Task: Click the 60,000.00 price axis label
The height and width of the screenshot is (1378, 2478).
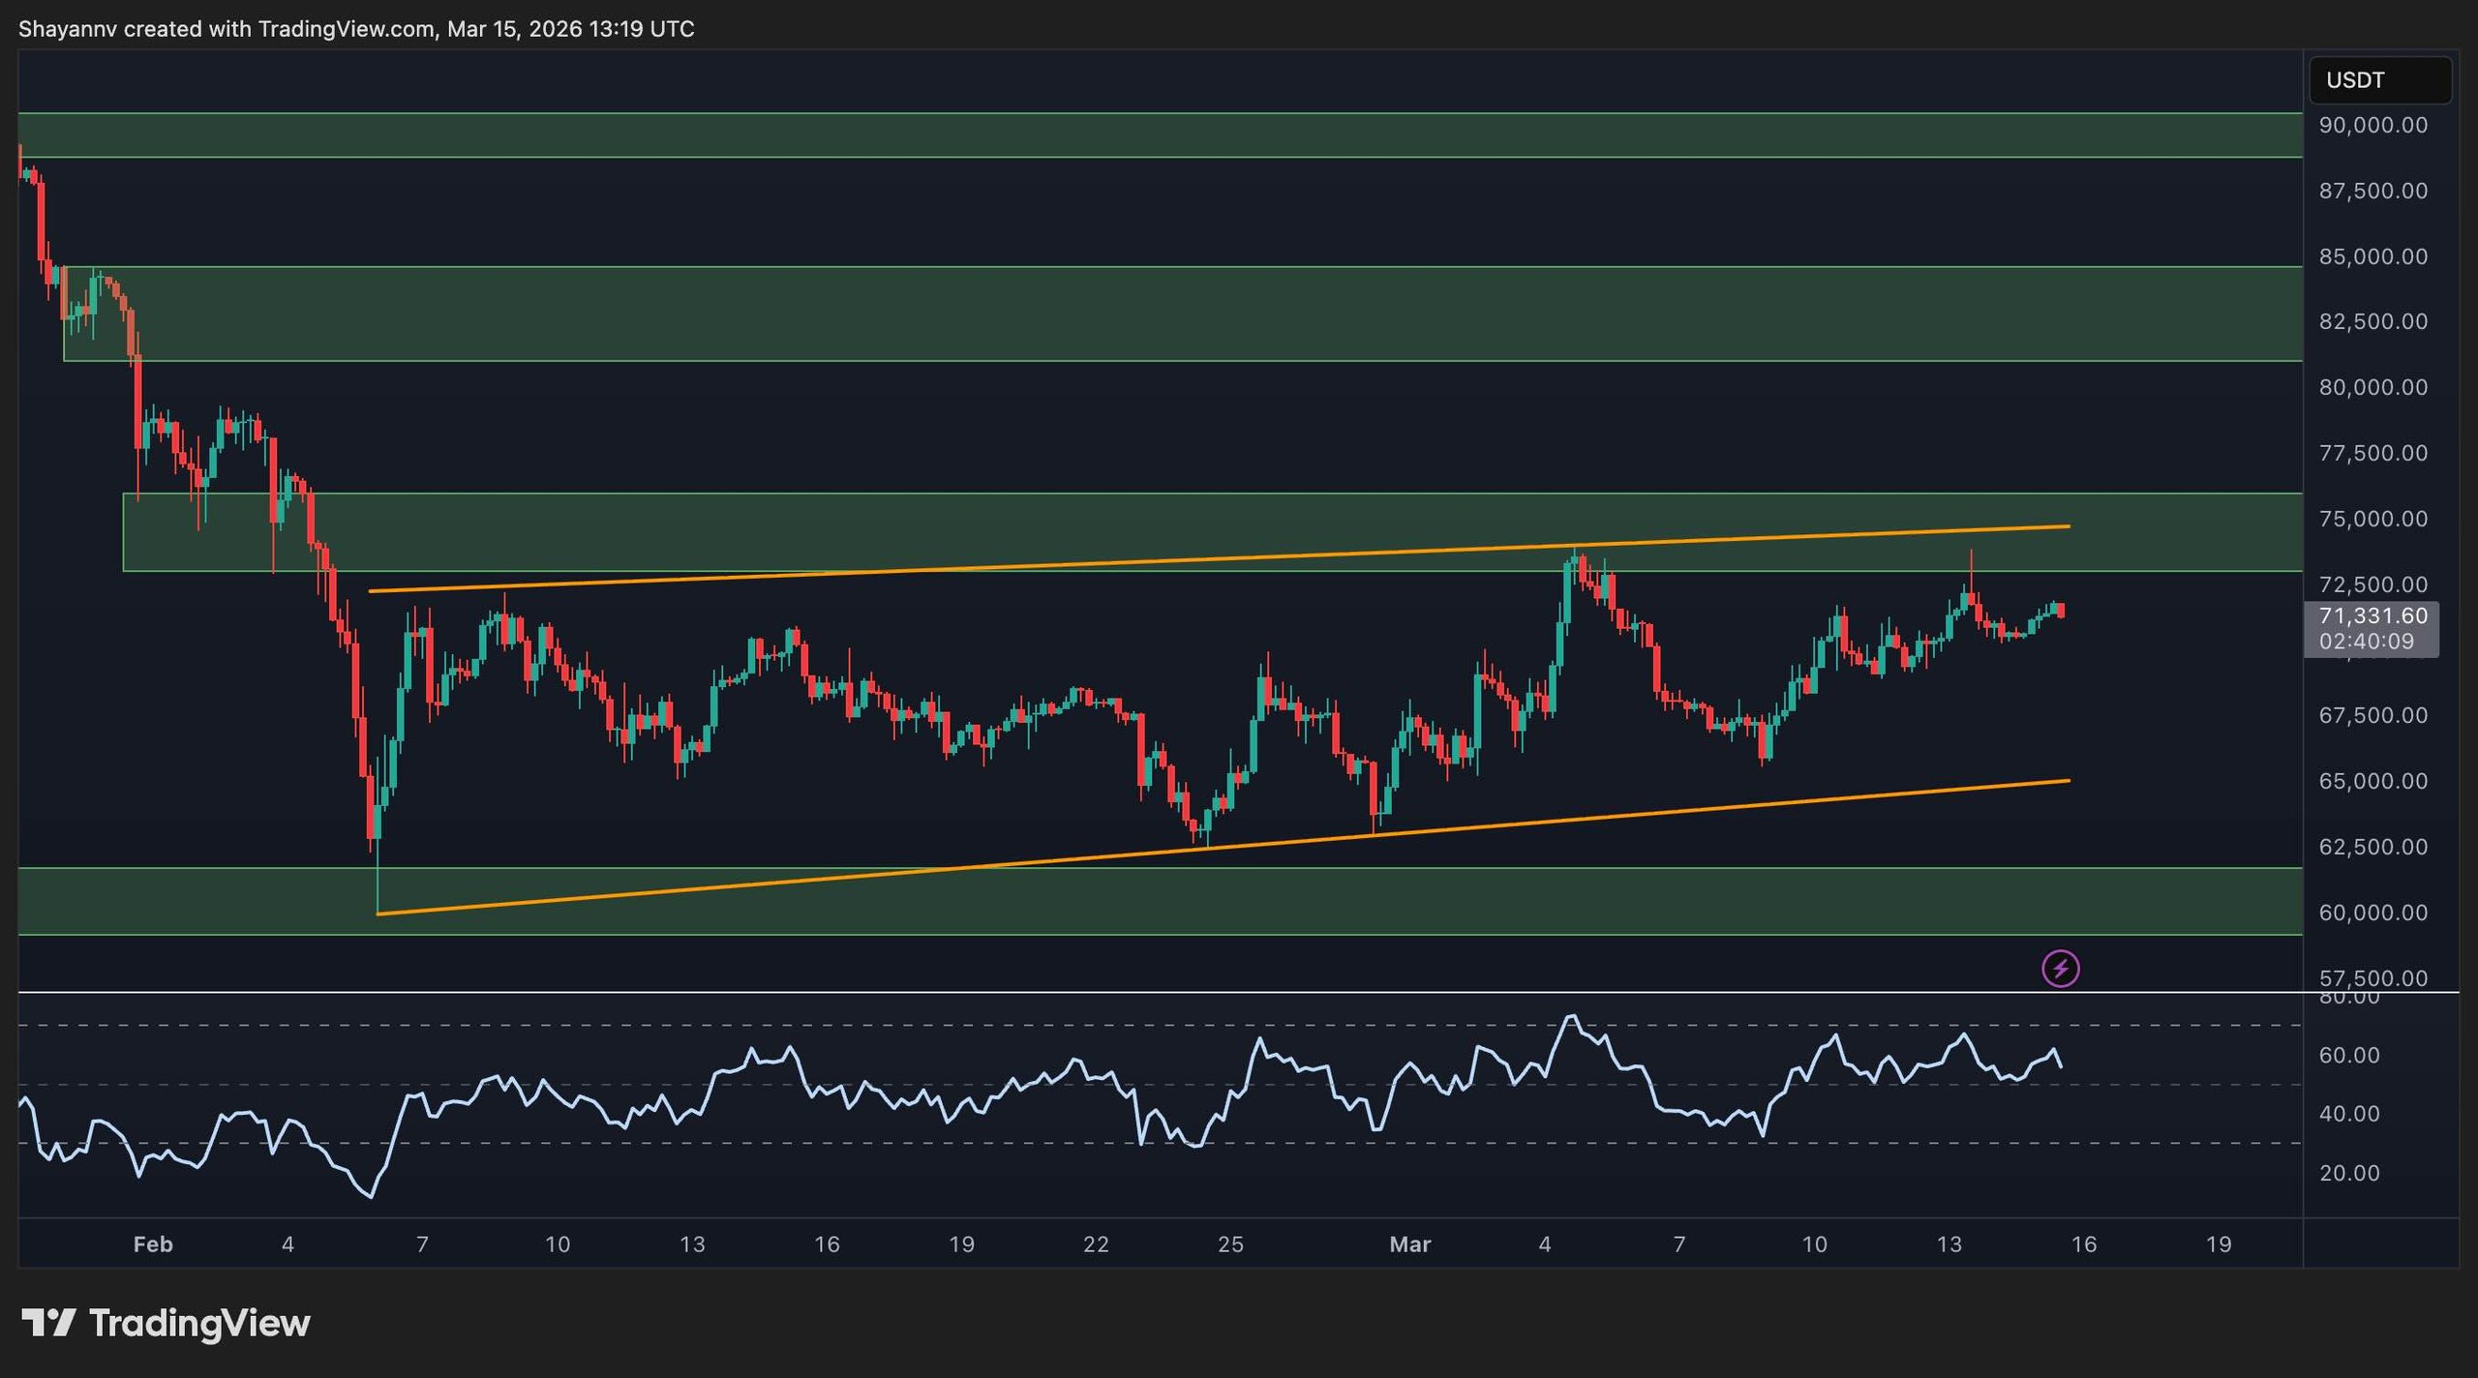Action: [2372, 913]
